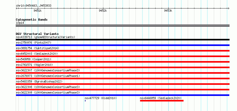Select the red bar for nsv549958
The height and width of the screenshot is (111, 237).
click(122, 62)
